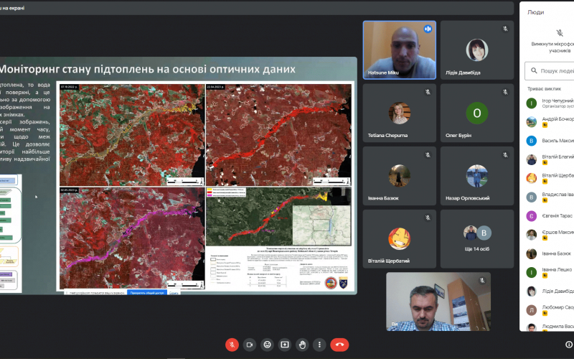Click 'Любомир Сво' row in people list

tap(549, 310)
